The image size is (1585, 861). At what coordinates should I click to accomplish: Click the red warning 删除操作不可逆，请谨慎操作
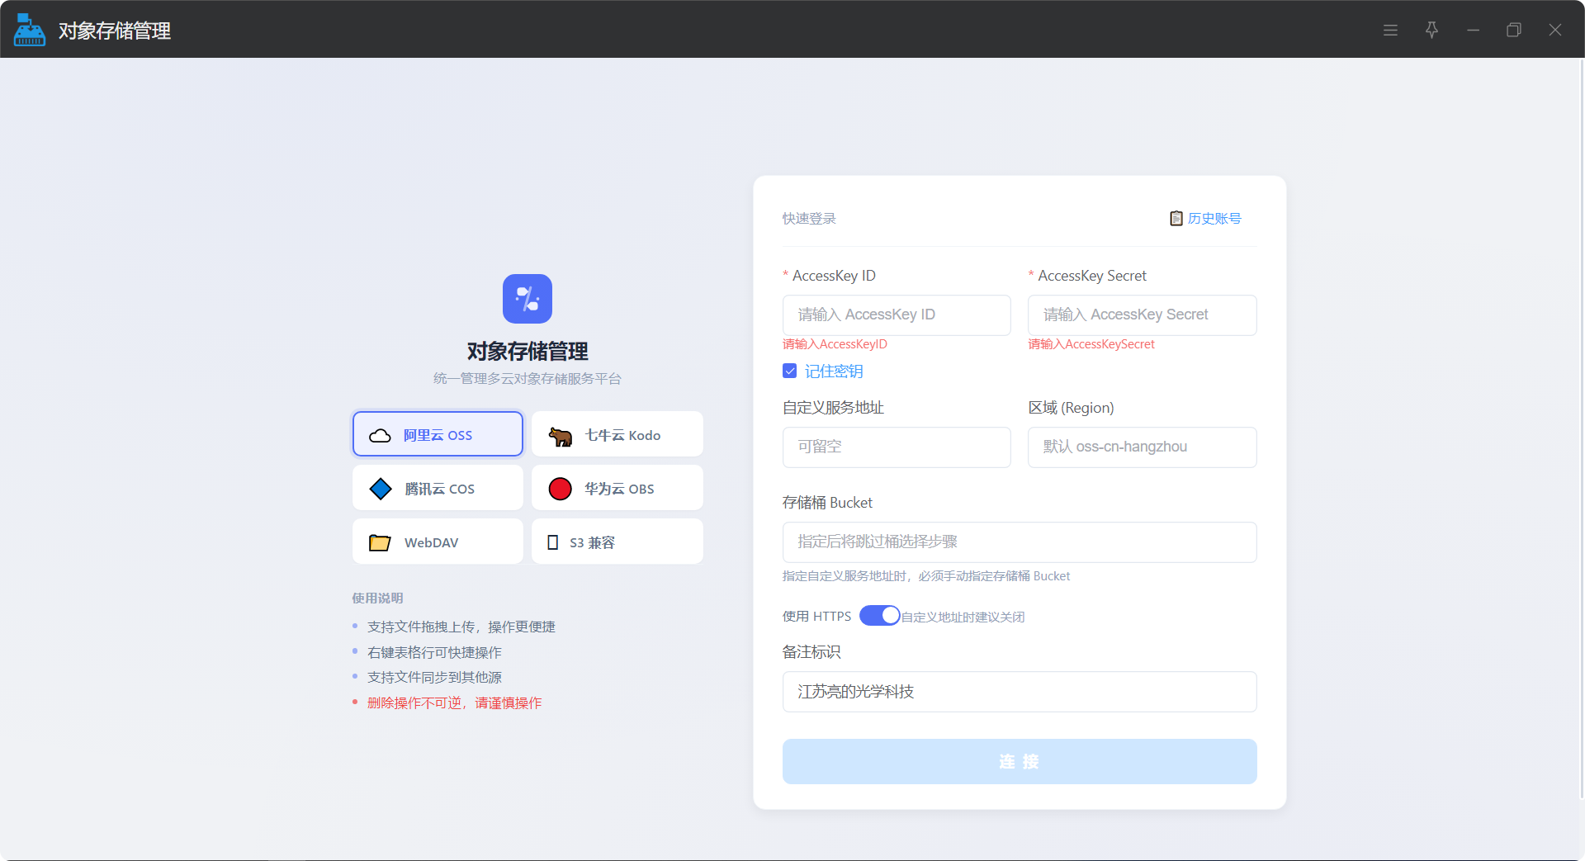pyautogui.click(x=455, y=703)
